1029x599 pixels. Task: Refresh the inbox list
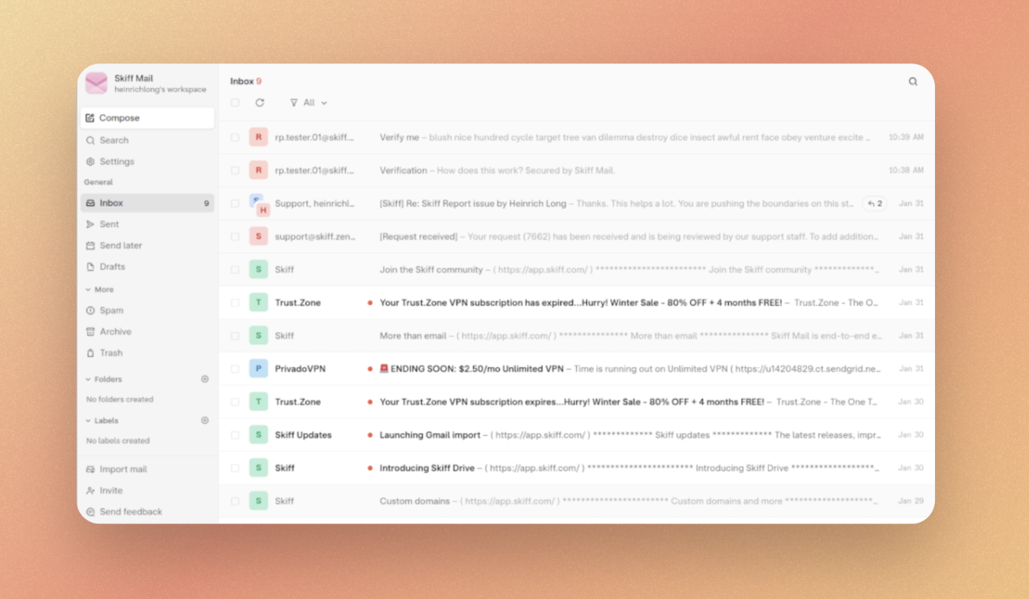click(x=260, y=102)
